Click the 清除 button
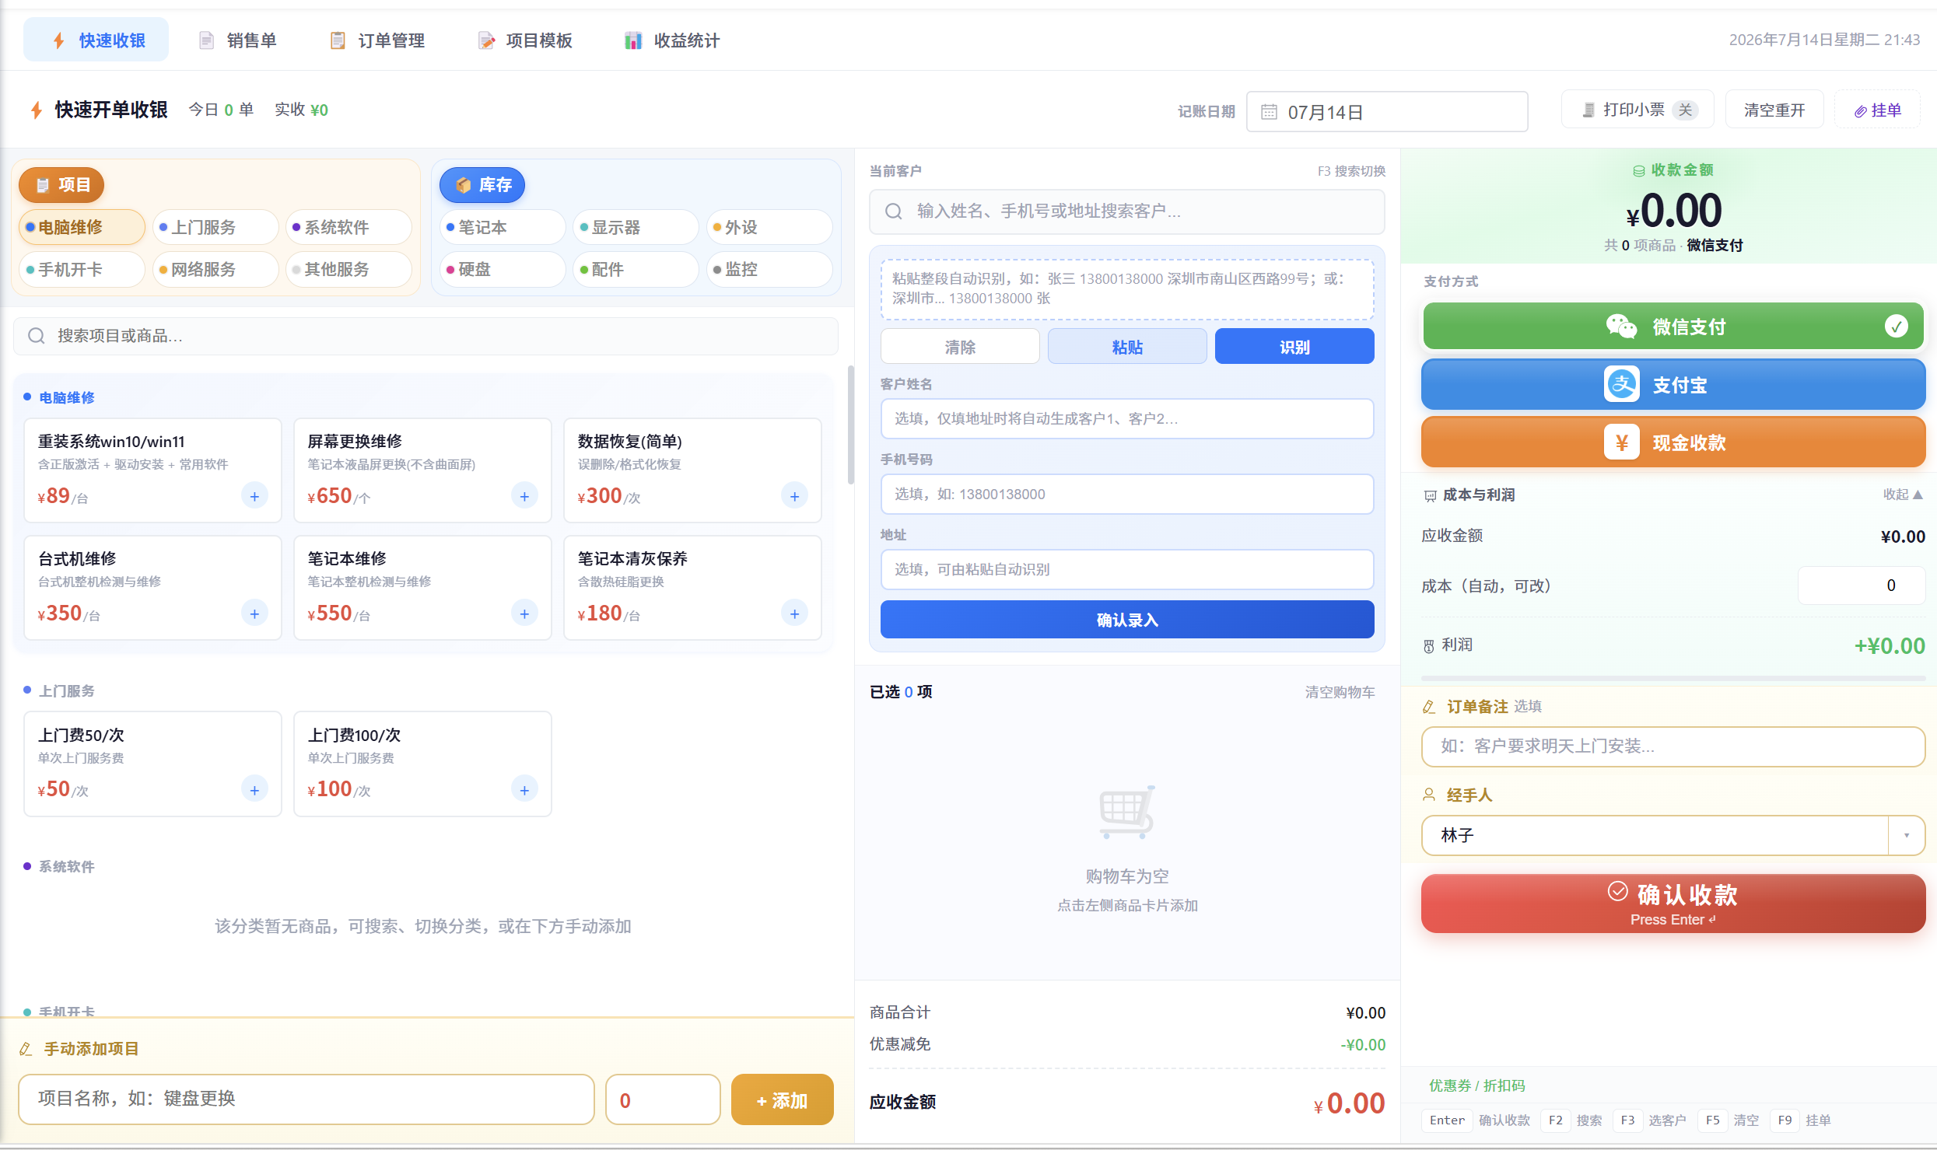This screenshot has height=1150, width=1937. pos(960,347)
